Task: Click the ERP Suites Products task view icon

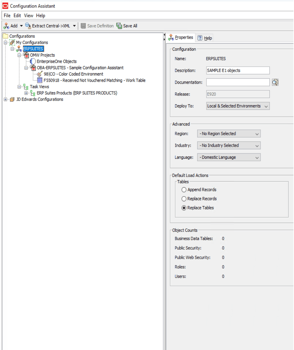Action: (33, 93)
